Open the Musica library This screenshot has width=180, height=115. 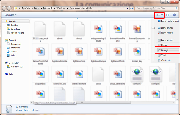pos(14,52)
